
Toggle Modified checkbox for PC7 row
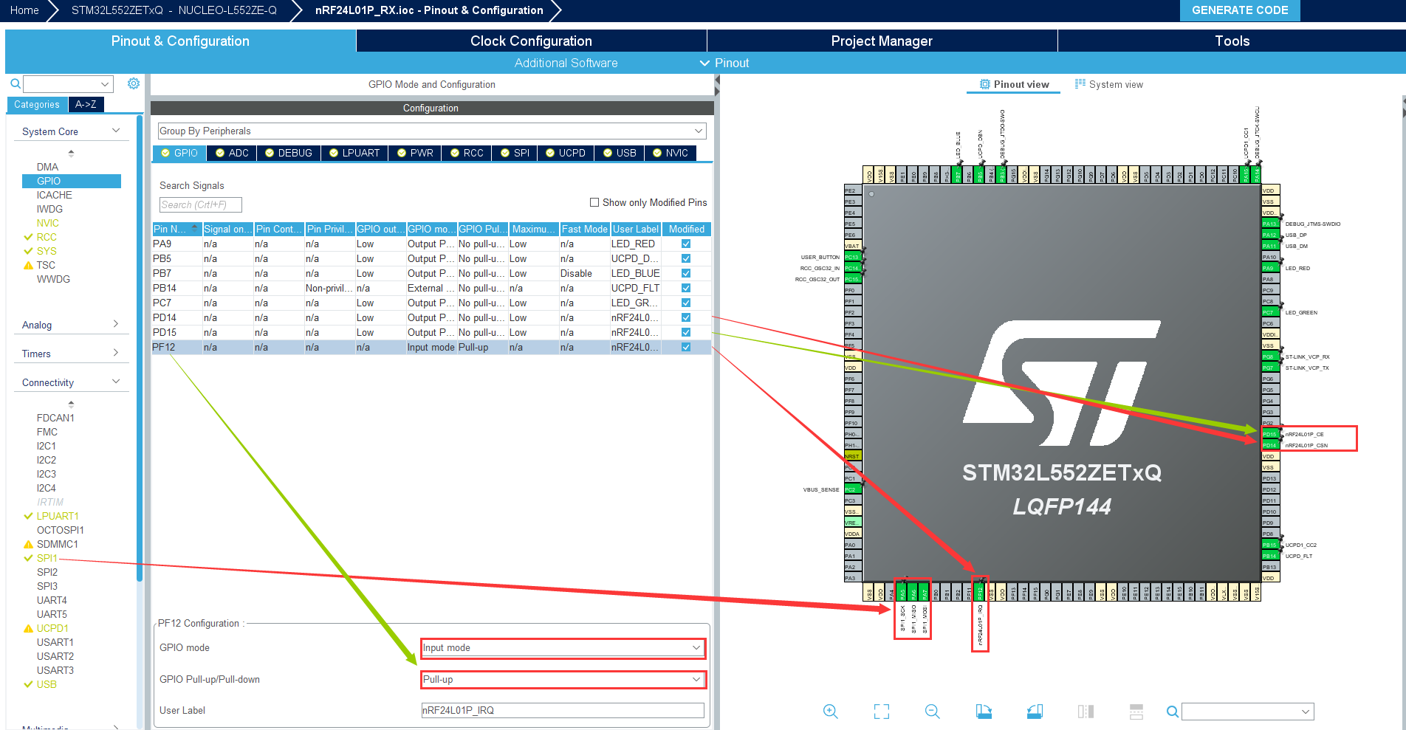pos(686,303)
